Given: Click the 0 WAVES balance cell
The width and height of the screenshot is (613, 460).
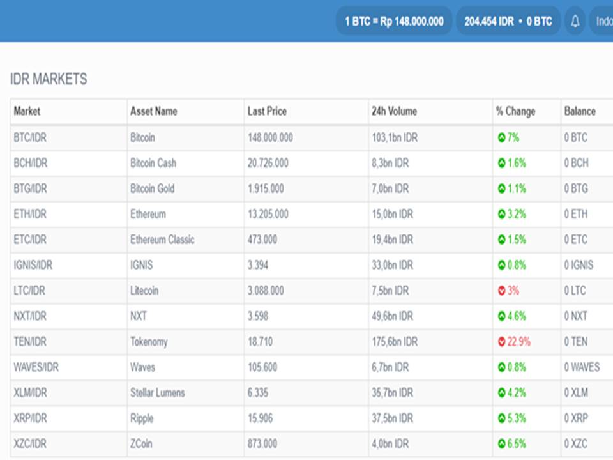Looking at the screenshot, I should pyautogui.click(x=582, y=367).
